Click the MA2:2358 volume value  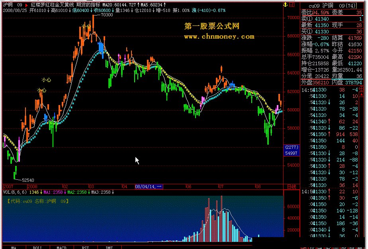77,192
